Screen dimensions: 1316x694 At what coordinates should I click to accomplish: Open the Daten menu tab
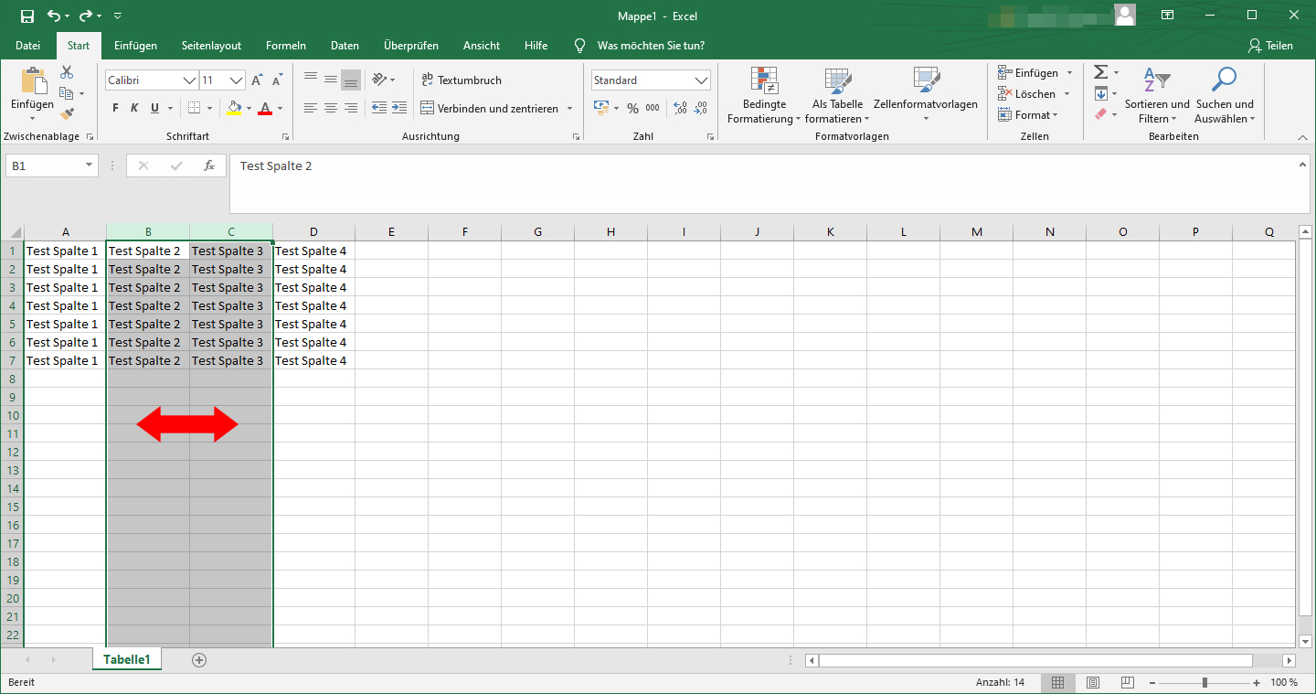click(x=345, y=45)
